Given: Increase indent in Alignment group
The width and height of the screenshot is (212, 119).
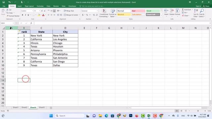Looking at the screenshot, I should click(61, 15).
